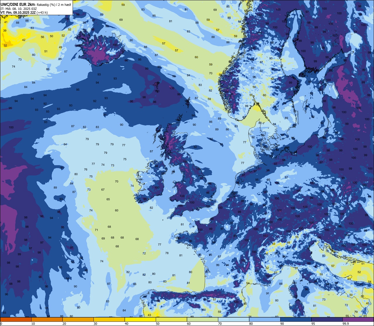Click the "UWC/DINI EUR 2km" title text

click(x=18, y=4)
